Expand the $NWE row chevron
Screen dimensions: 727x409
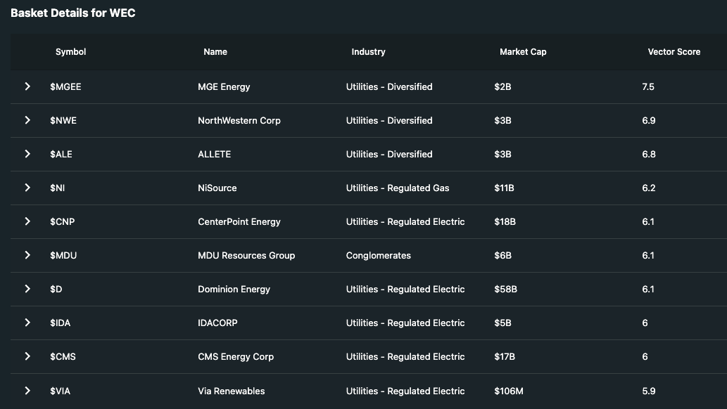click(x=27, y=120)
